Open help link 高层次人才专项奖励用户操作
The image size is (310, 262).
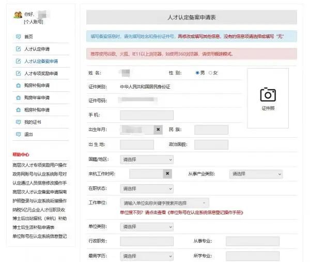click(x=40, y=165)
